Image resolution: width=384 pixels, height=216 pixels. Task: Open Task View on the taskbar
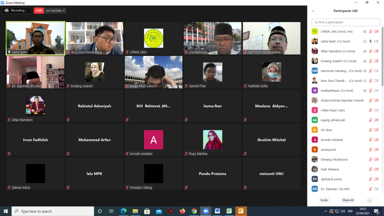[x=111, y=211]
